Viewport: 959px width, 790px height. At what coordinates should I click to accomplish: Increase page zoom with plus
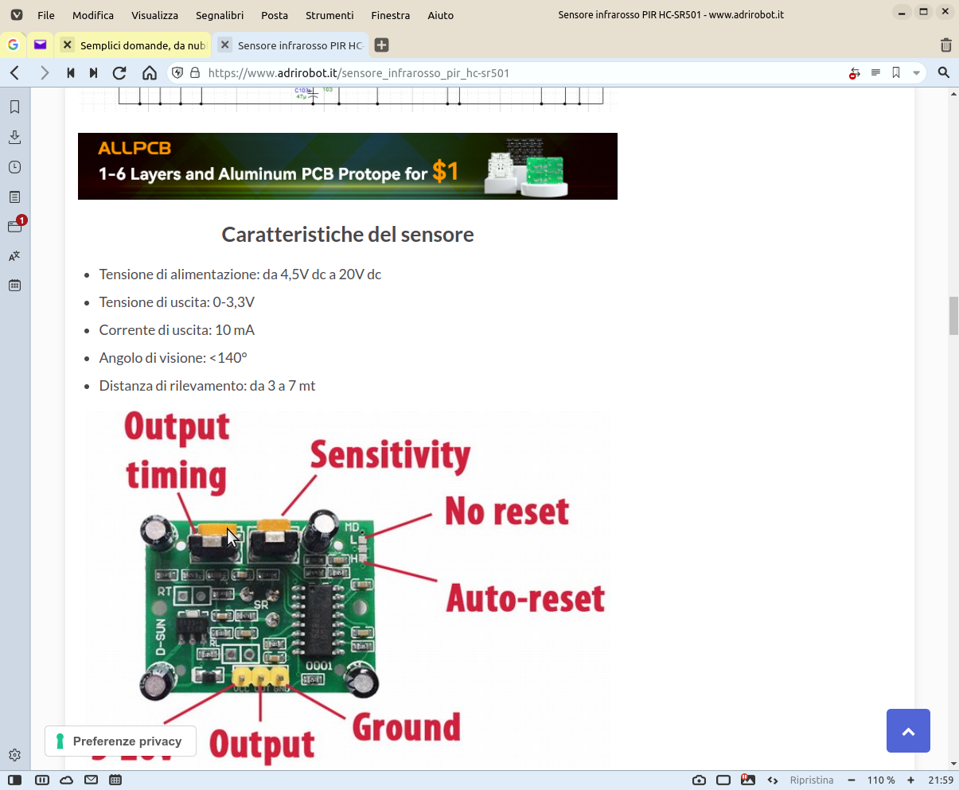pyautogui.click(x=910, y=780)
